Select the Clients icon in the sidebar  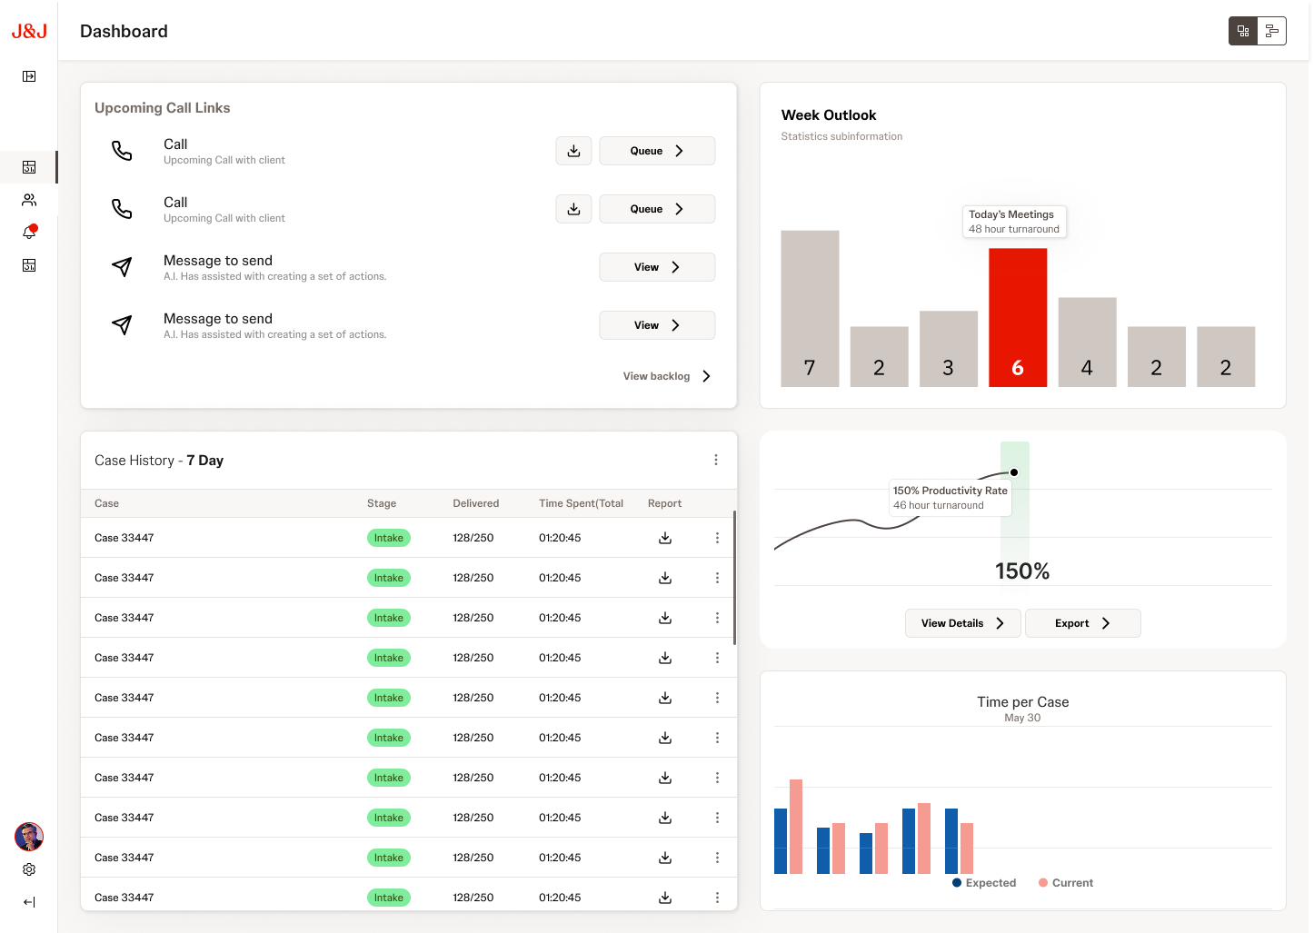click(28, 200)
